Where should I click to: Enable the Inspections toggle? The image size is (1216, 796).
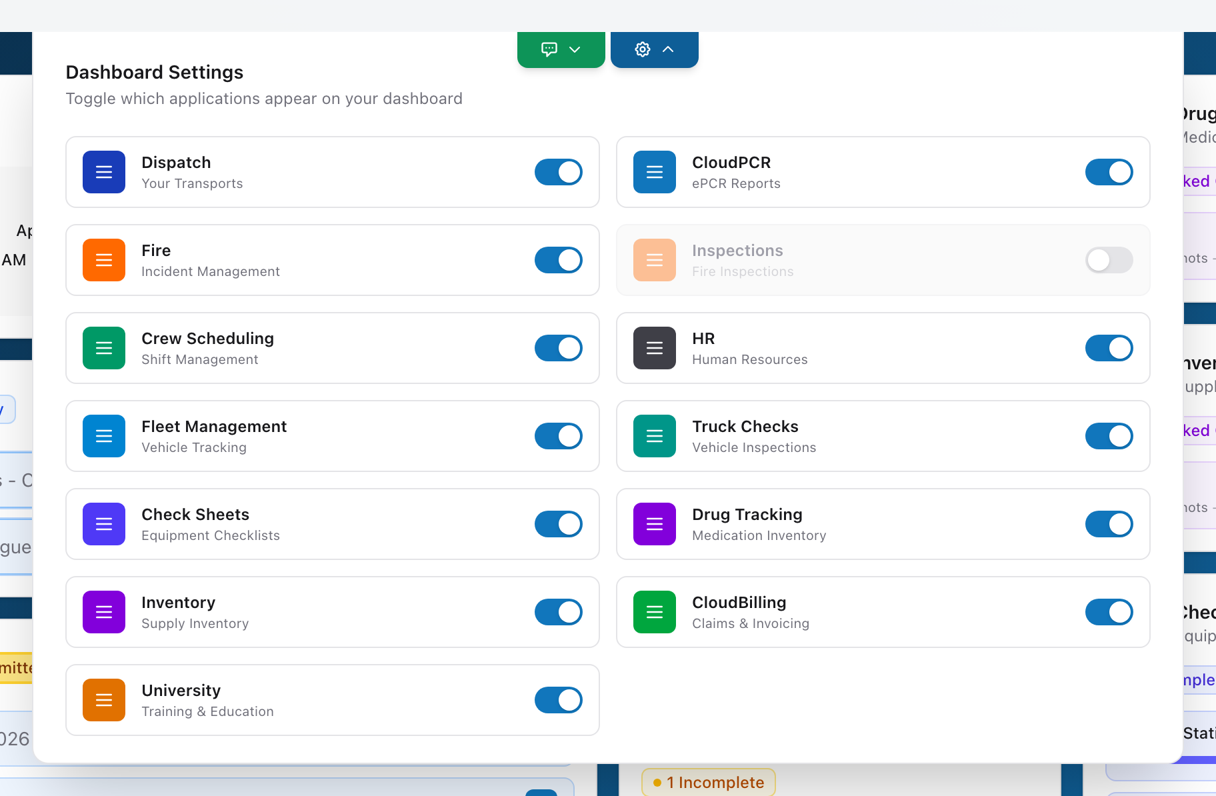1109,260
